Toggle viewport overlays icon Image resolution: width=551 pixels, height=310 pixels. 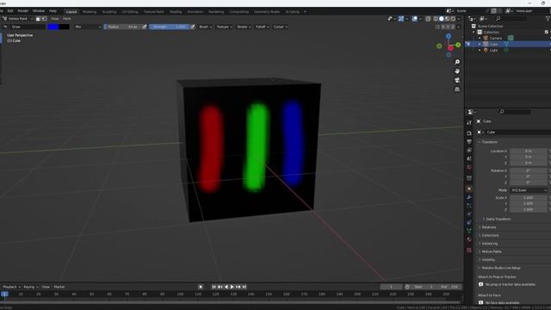[x=415, y=19]
